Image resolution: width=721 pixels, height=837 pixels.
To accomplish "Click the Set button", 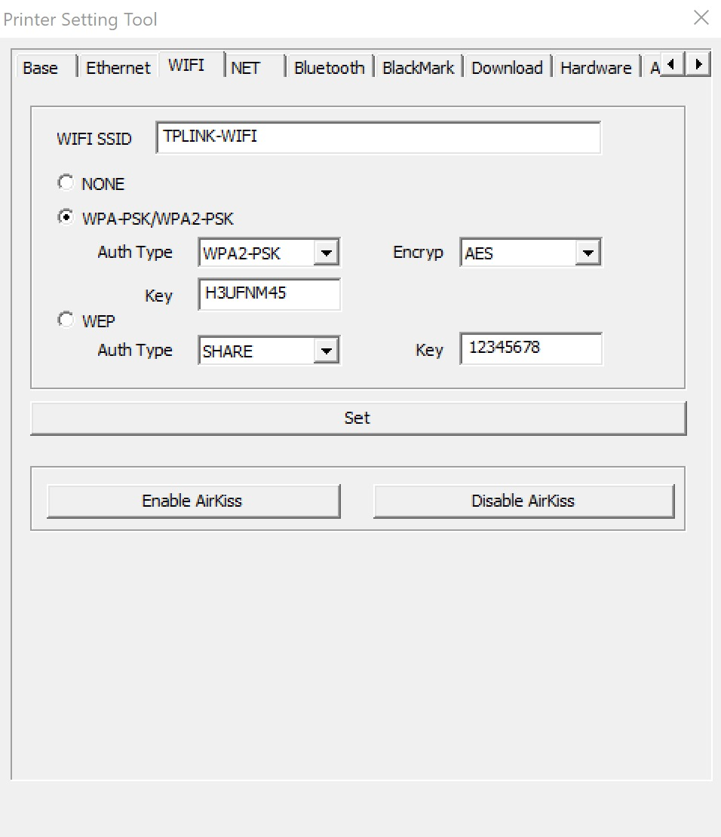I will [x=357, y=418].
